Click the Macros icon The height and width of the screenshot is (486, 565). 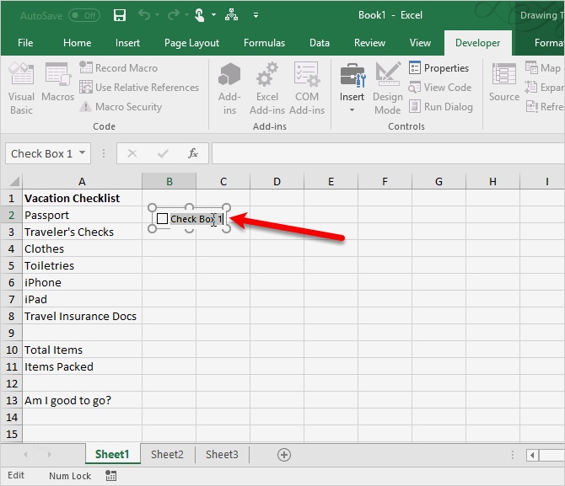click(x=57, y=88)
